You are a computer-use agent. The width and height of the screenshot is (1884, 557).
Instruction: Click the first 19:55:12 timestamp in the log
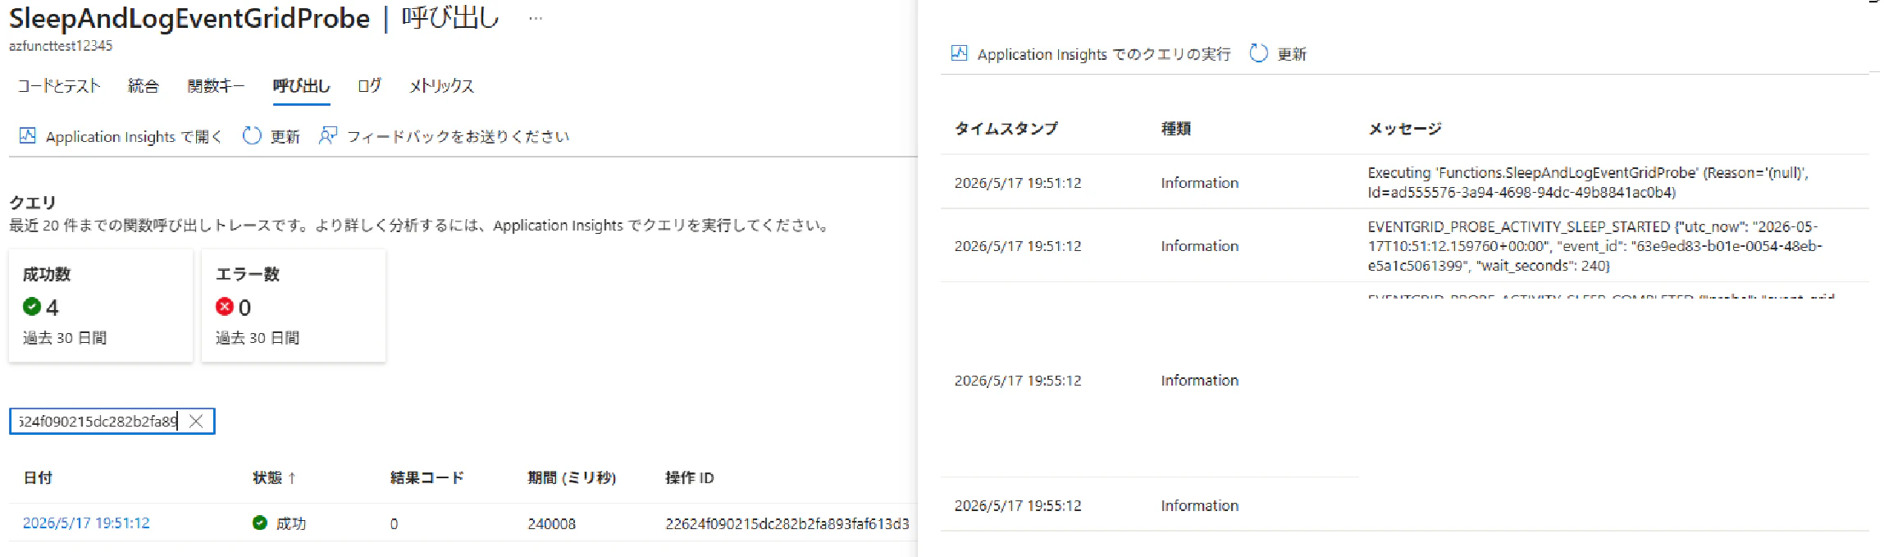click(x=1018, y=381)
